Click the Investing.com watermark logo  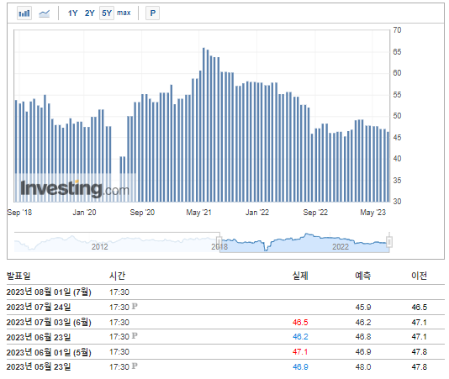(75, 189)
